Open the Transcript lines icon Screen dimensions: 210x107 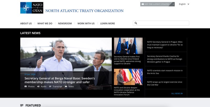point(50,86)
